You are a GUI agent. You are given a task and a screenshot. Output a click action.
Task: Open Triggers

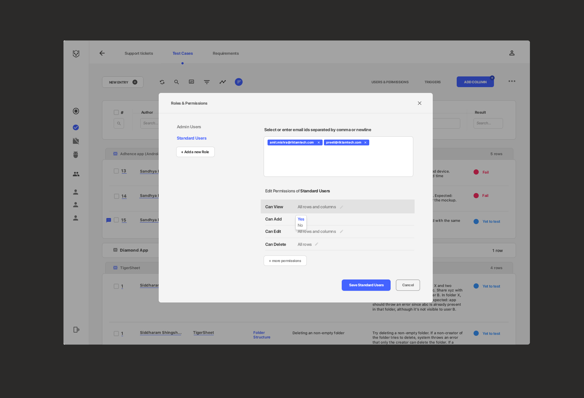(x=433, y=82)
